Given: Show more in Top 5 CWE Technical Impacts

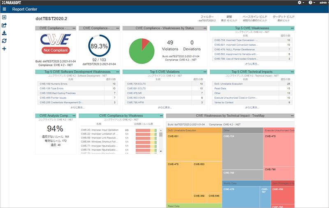Looking at the screenshot, I should pos(252,108).
